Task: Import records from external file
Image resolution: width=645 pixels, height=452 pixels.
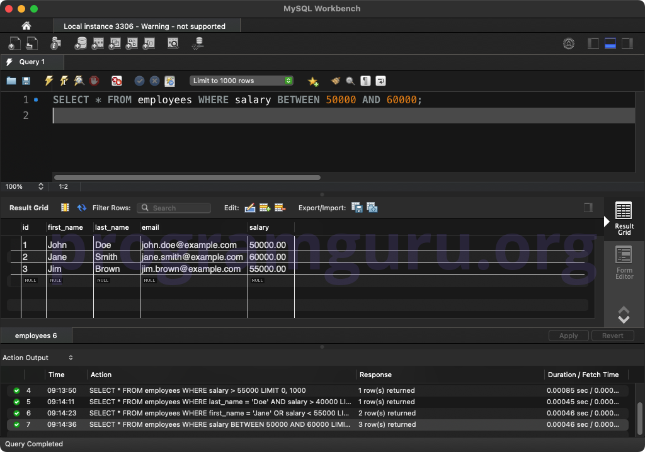Action: (x=372, y=207)
